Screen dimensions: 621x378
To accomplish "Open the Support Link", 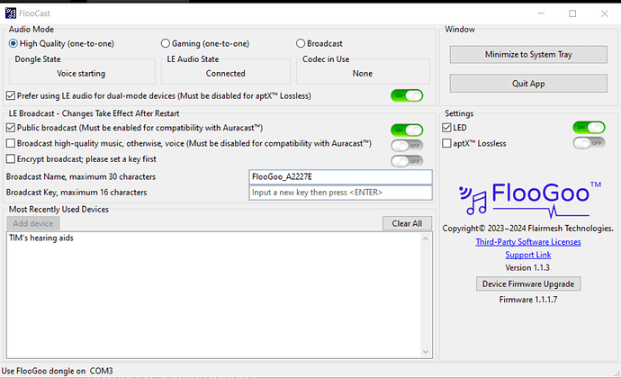I will point(528,255).
